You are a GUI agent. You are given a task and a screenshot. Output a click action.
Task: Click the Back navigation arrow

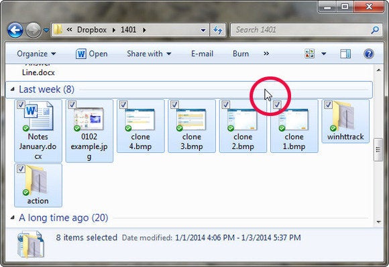15,30
